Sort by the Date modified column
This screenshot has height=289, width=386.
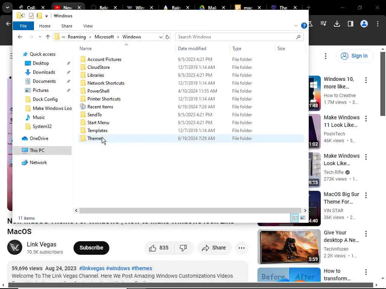click(192, 49)
